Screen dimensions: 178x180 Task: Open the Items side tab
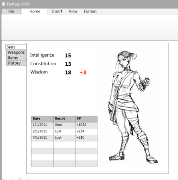point(16,58)
